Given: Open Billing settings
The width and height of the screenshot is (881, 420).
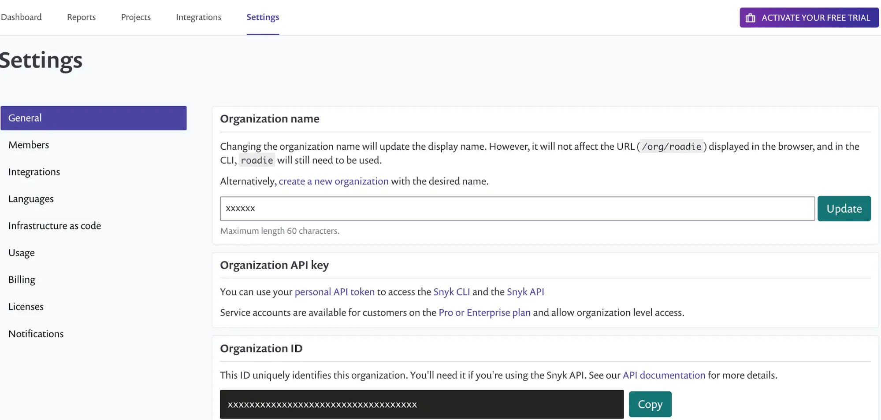Looking at the screenshot, I should point(21,280).
